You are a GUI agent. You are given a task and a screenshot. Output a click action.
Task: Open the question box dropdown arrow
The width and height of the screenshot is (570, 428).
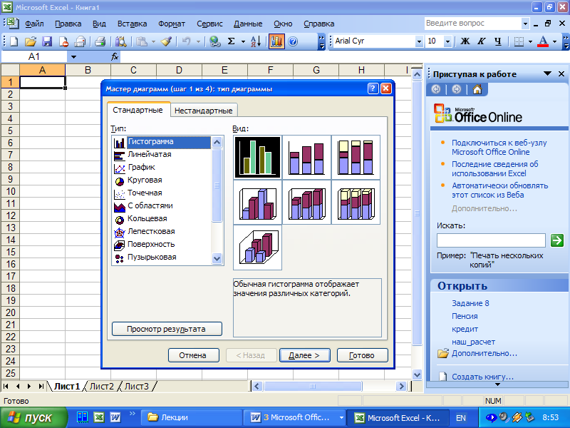coord(525,24)
